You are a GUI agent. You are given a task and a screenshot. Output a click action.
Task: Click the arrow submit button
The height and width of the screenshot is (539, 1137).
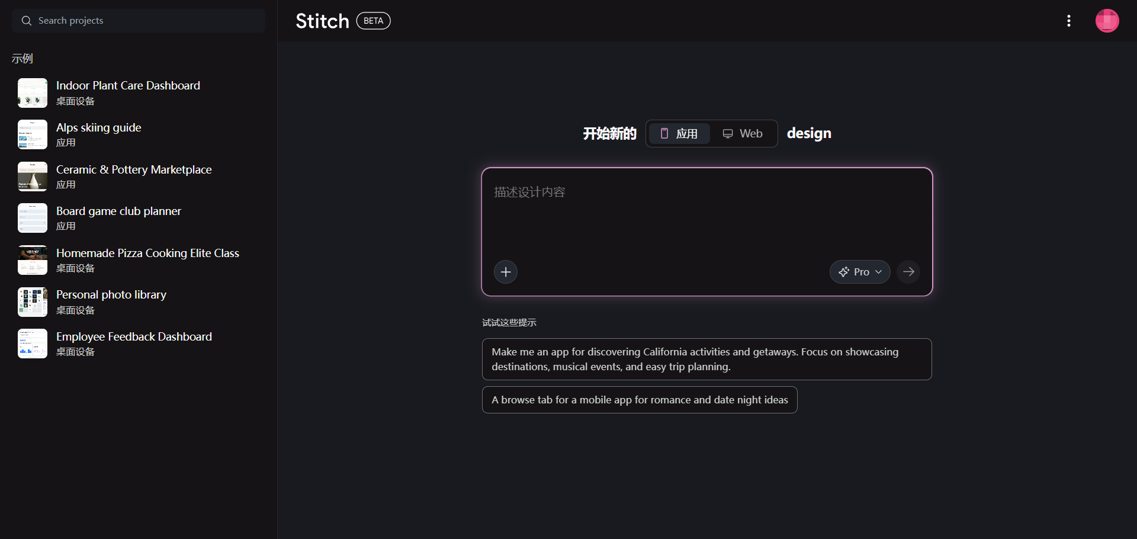(x=908, y=272)
